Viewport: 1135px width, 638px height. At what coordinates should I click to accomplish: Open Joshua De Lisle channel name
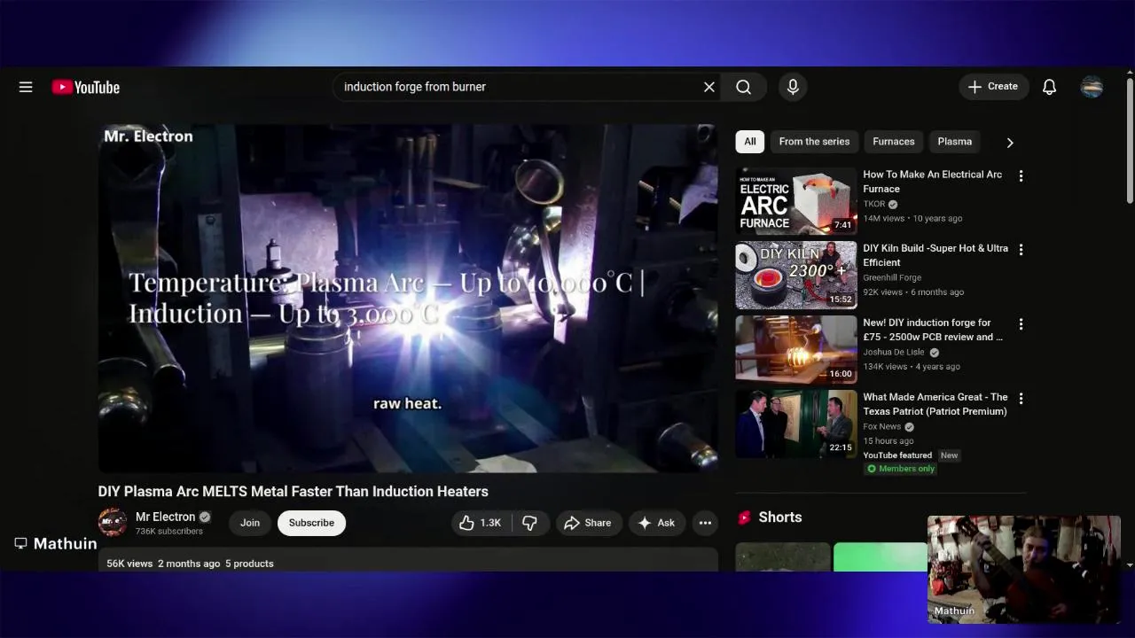click(894, 352)
